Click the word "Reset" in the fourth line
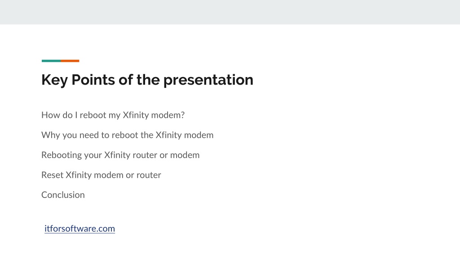Image resolution: width=460 pixels, height=258 pixels. click(53, 175)
